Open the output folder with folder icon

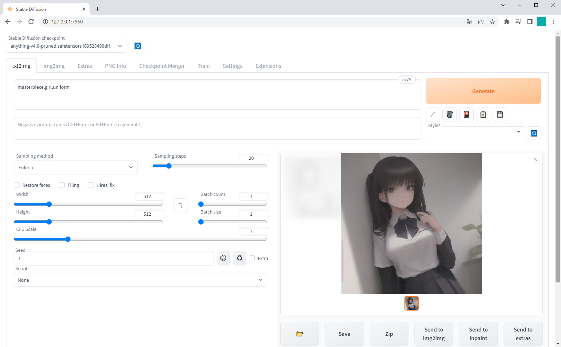tap(299, 334)
